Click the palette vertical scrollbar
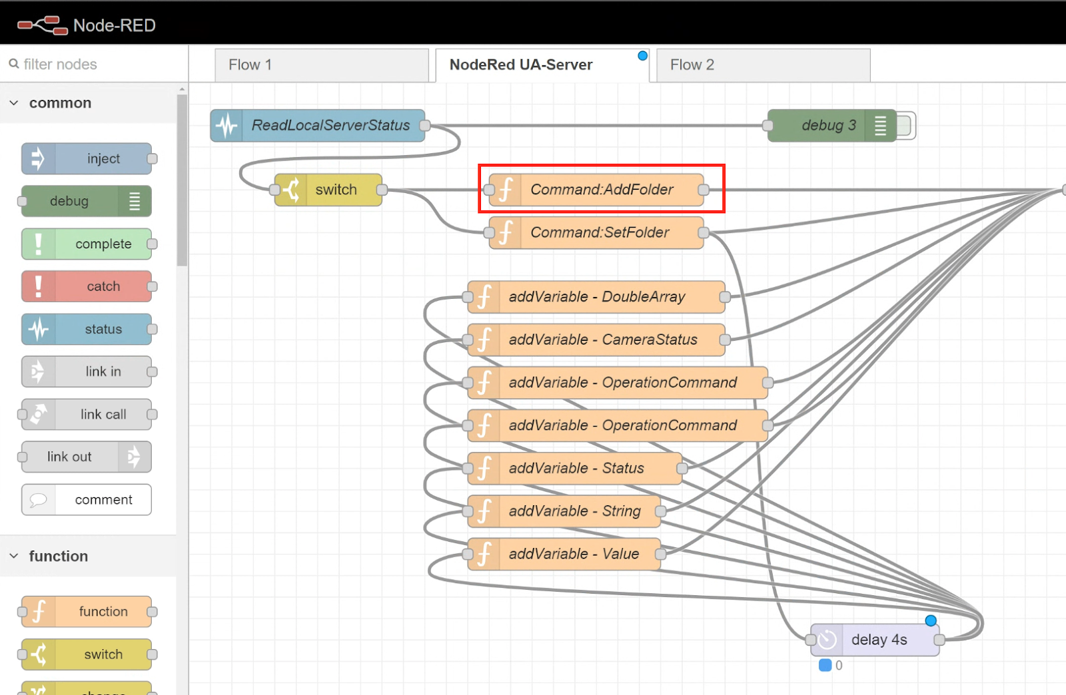 (182, 180)
